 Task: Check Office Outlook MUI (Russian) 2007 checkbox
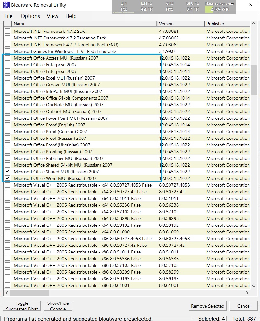point(8,111)
